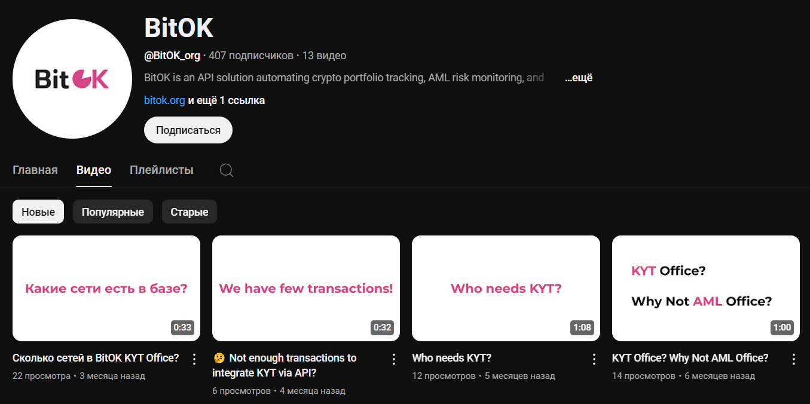810x404 pixels.
Task: Open options menu for 'Сколько сетей в BitOK KYT Office?'
Action: point(194,359)
